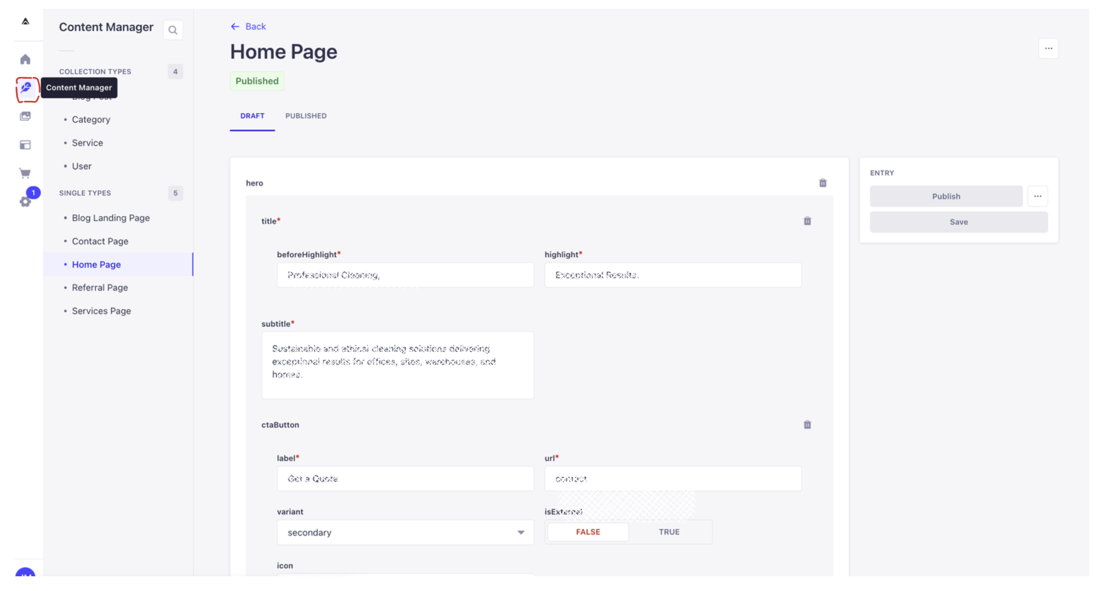The image size is (1098, 591).
Task: Remove the title component with trash icon
Action: coord(807,221)
